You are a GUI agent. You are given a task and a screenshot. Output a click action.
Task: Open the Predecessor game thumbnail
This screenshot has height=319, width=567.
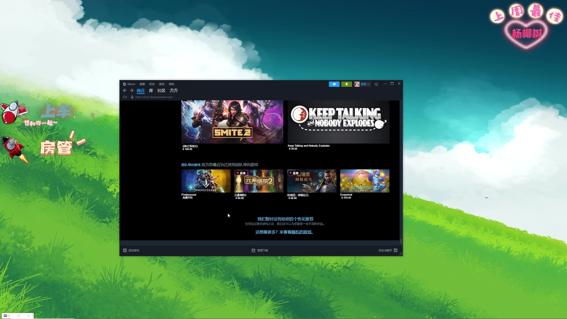point(206,181)
